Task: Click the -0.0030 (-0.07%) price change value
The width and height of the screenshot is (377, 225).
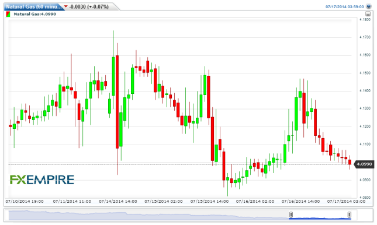Action: tap(89, 7)
